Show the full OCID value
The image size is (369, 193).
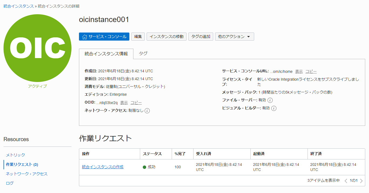tap(124, 103)
